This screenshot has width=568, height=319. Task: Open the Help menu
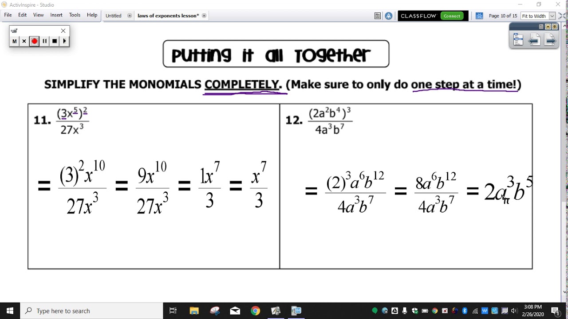click(x=92, y=15)
